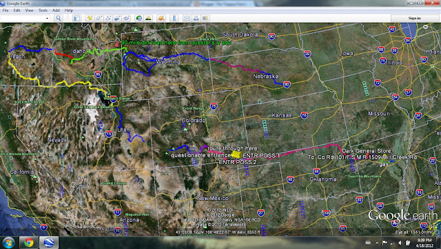This screenshot has width=441, height=249.
Task: Add a path using the toolbar icon
Action: coord(108,19)
